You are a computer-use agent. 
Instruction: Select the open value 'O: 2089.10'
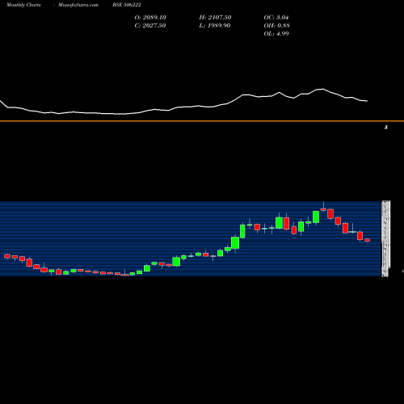150,18
